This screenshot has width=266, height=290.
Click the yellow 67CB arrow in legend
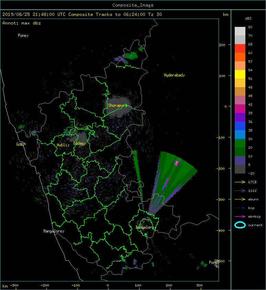(240, 182)
